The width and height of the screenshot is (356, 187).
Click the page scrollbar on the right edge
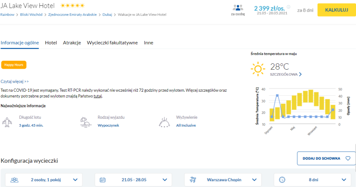pyautogui.click(x=355, y=158)
